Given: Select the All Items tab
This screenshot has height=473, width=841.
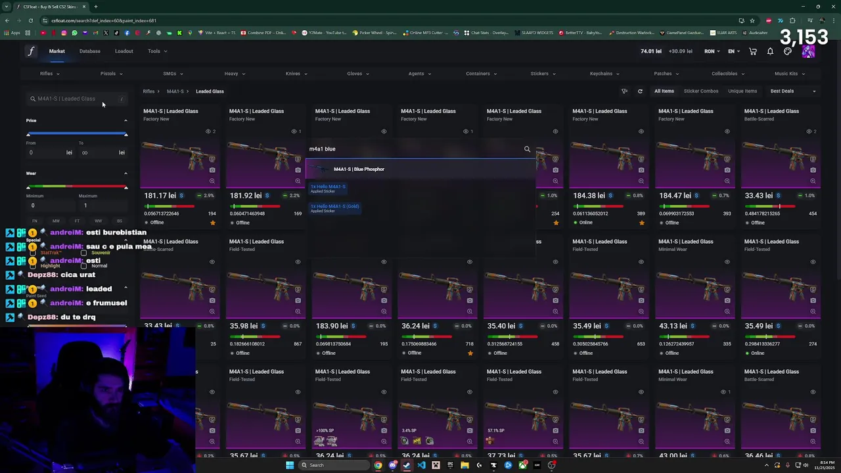Looking at the screenshot, I should click(664, 91).
